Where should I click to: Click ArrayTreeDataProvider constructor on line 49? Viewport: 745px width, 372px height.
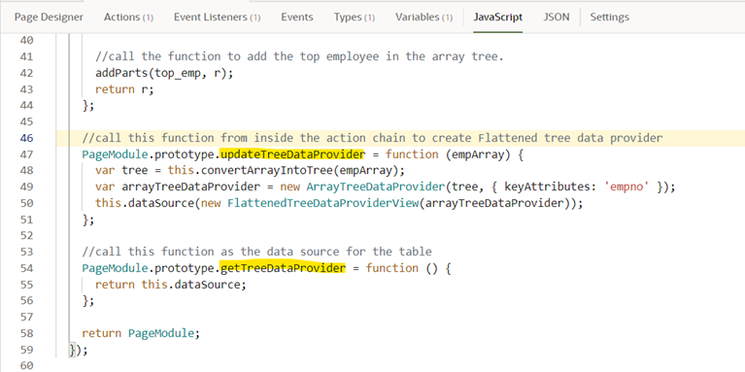(375, 186)
